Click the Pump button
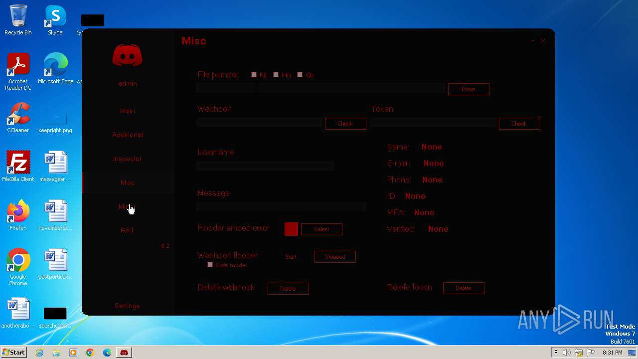This screenshot has height=359, width=638. pyautogui.click(x=469, y=89)
